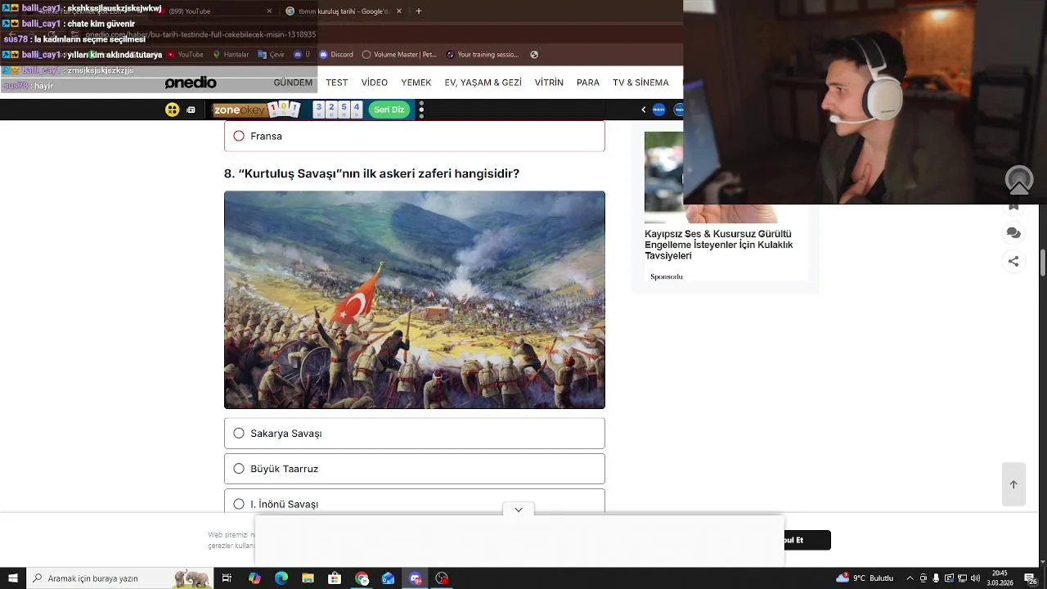Open the clock and calendar
The height and width of the screenshot is (589, 1047).
click(x=1000, y=578)
